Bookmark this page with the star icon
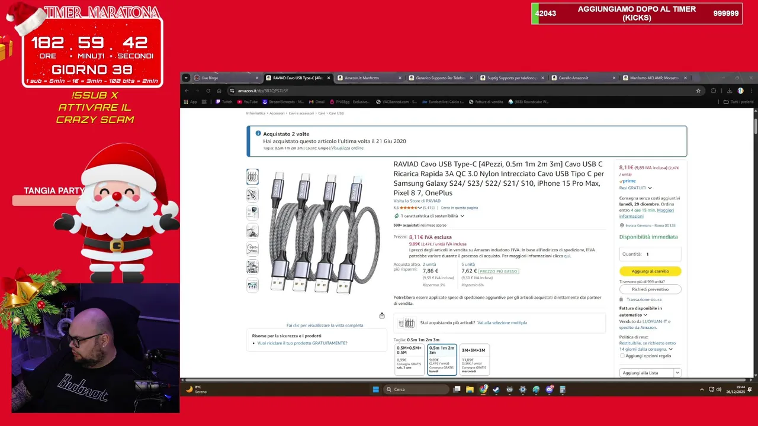The width and height of the screenshot is (758, 426). pyautogui.click(x=698, y=91)
